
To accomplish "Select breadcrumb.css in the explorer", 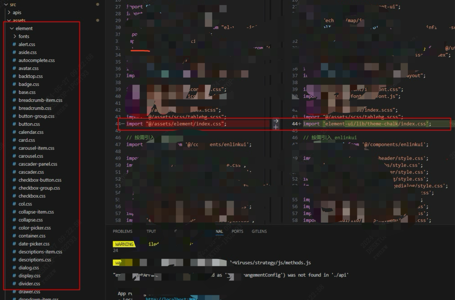I will [x=35, y=108].
